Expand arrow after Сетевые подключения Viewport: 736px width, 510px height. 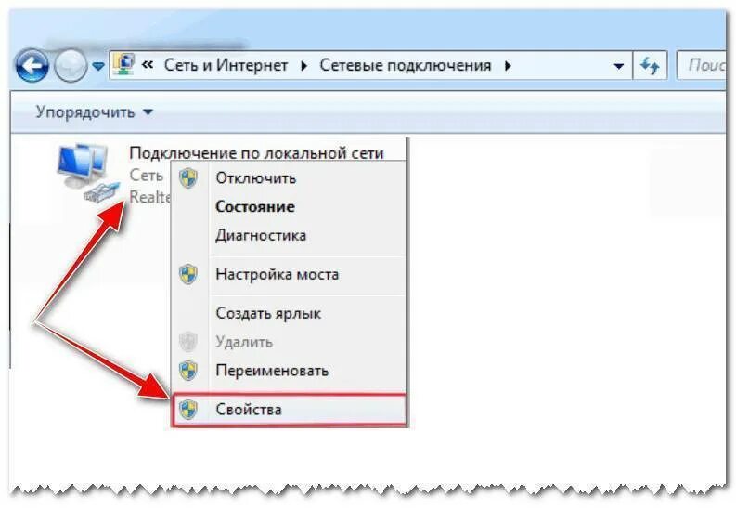[x=508, y=66]
